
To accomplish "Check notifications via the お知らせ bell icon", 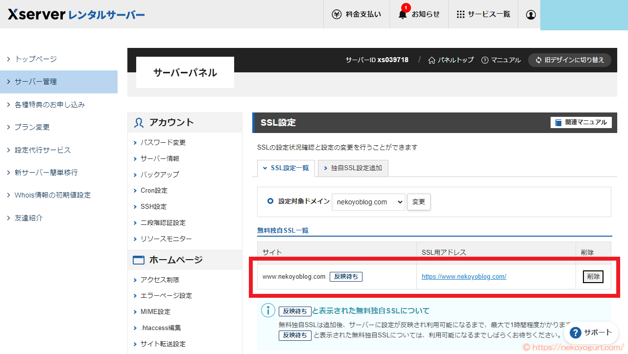I will click(x=402, y=15).
